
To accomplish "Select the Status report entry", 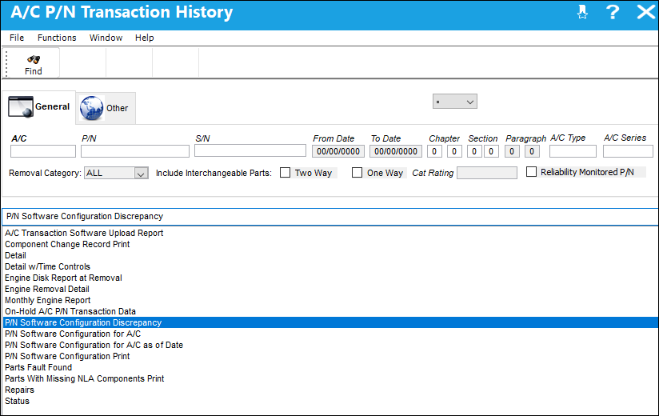I will point(18,401).
